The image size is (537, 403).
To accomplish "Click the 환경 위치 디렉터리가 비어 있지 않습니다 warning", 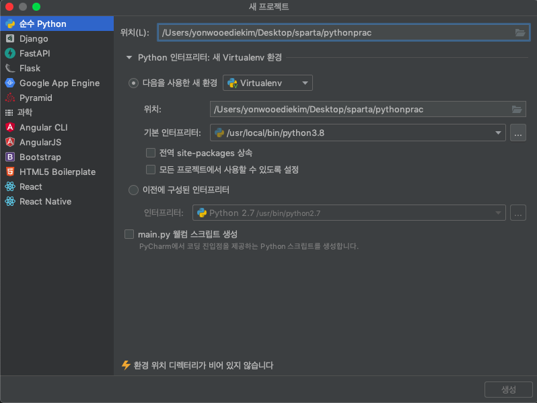I will 203,365.
